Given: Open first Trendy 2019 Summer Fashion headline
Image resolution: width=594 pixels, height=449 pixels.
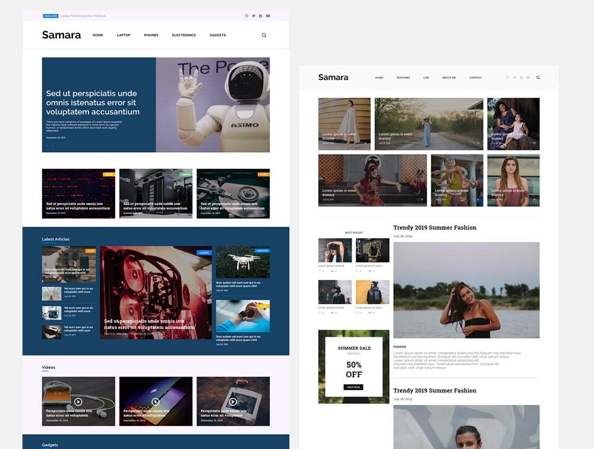Looking at the screenshot, I should [x=435, y=227].
